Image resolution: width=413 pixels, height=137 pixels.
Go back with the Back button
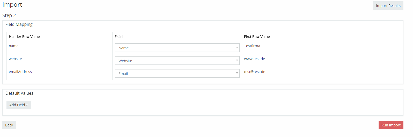9,125
